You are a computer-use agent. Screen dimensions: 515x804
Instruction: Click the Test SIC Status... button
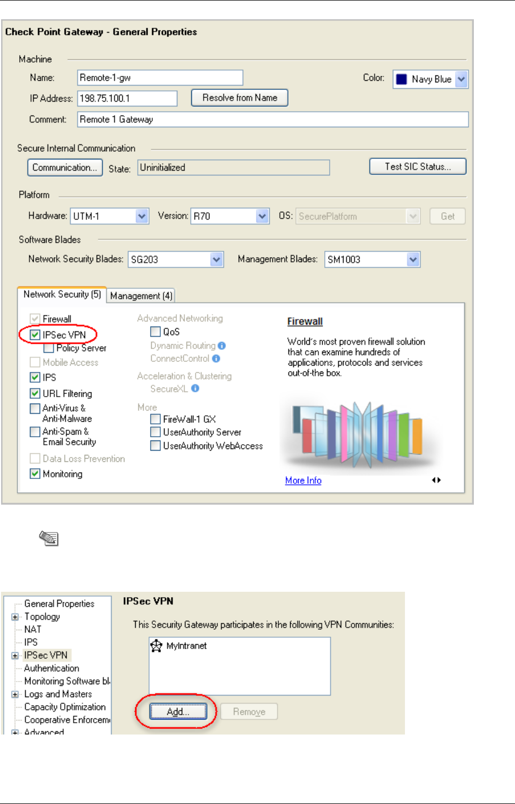(418, 166)
